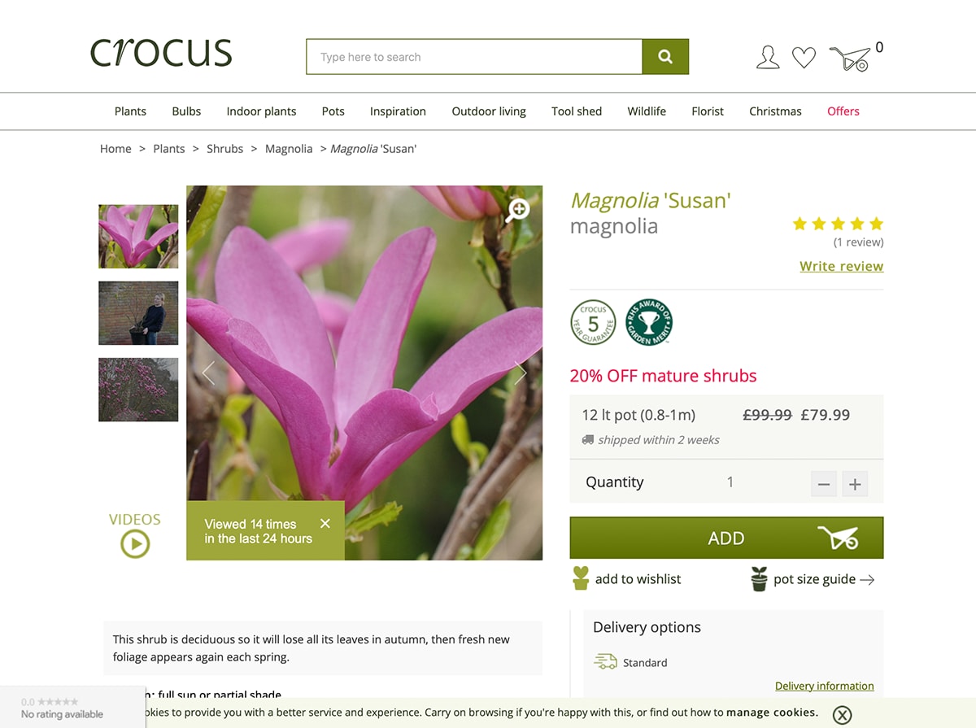Click the search magnifier button
Viewport: 976px width, 728px height.
[x=665, y=57]
